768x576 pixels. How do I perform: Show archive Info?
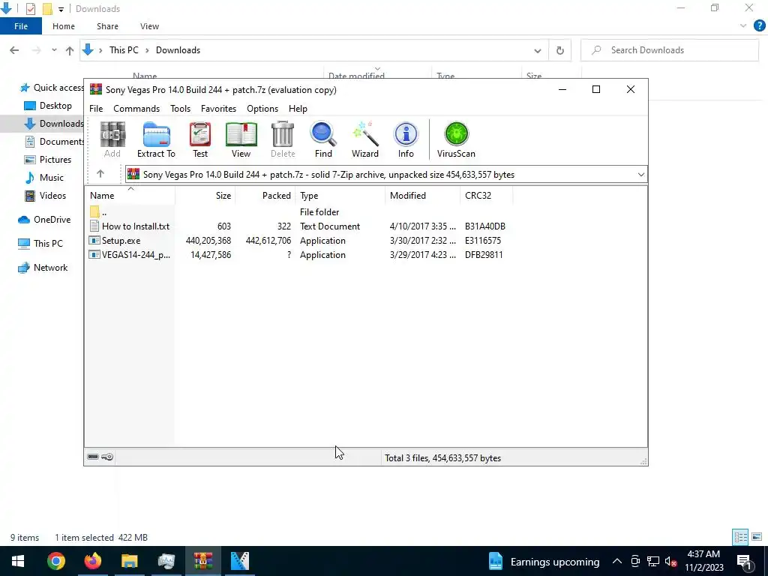tap(406, 139)
